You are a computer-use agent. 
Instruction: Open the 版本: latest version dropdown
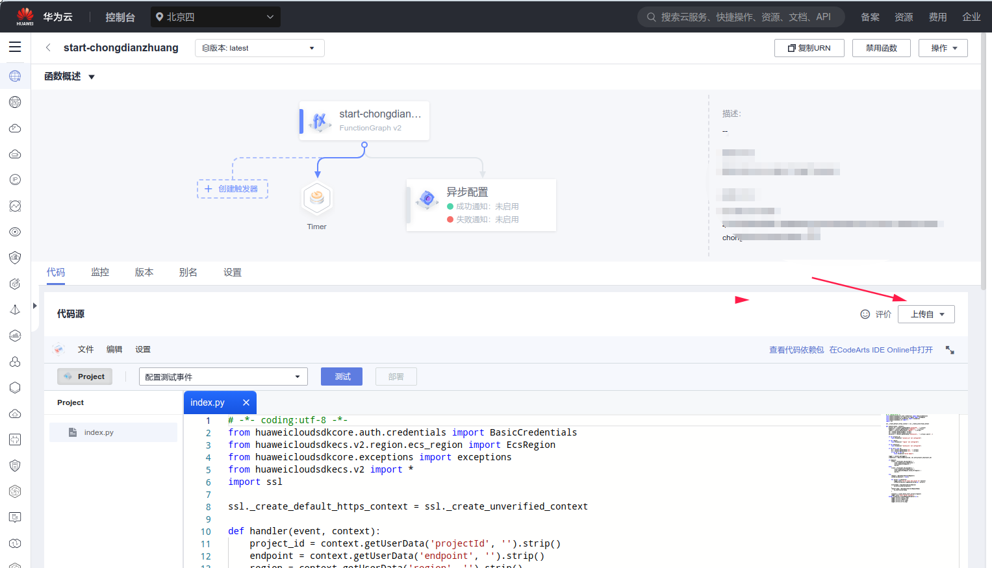coord(260,48)
